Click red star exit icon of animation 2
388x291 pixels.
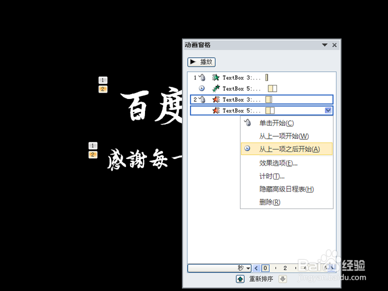(x=216, y=99)
